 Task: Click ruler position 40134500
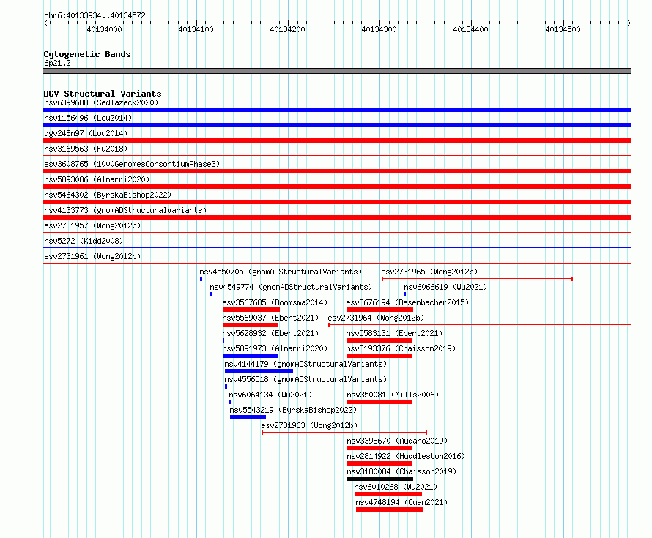563,29
